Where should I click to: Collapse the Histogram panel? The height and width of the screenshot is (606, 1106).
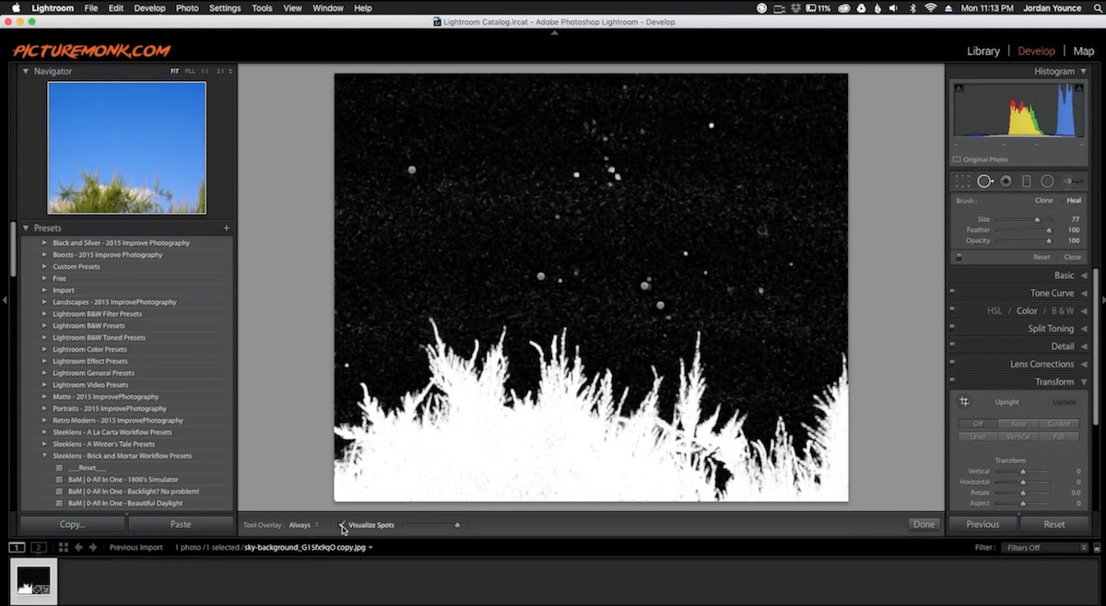[1083, 71]
